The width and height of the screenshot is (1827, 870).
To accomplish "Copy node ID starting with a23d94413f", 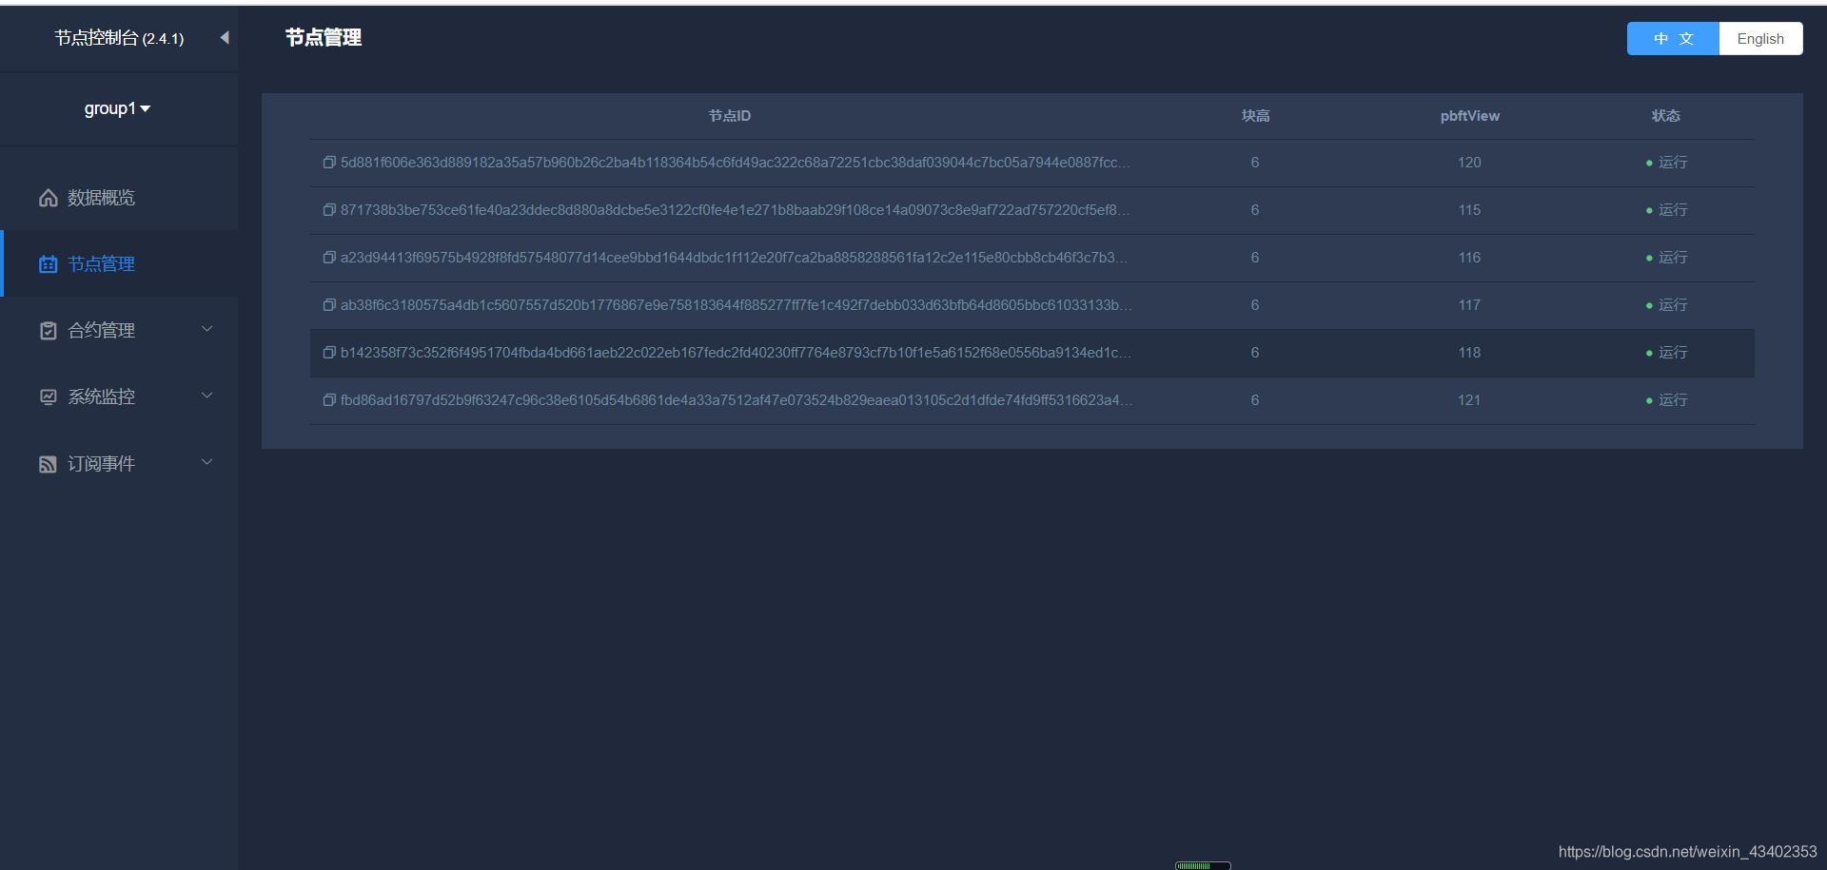I will pos(328,258).
